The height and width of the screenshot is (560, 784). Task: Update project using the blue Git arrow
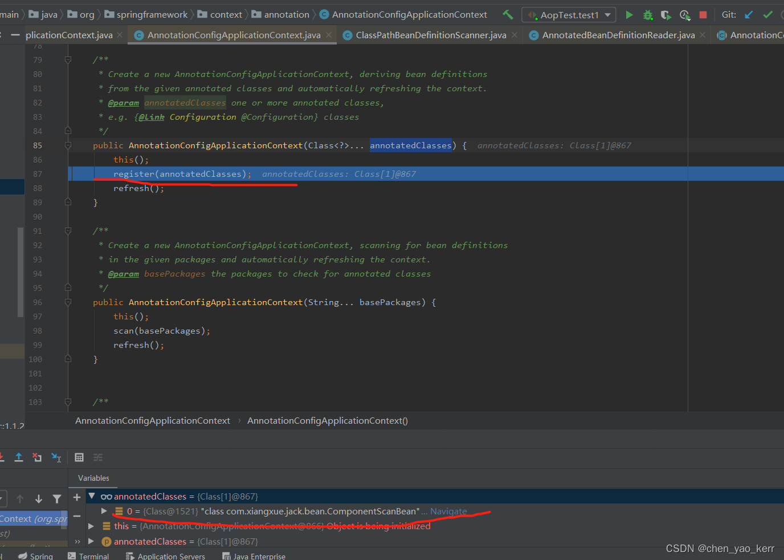click(749, 15)
